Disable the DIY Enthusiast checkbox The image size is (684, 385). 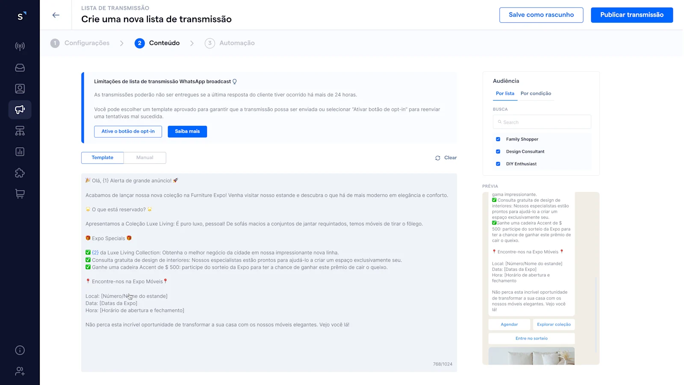(x=498, y=163)
